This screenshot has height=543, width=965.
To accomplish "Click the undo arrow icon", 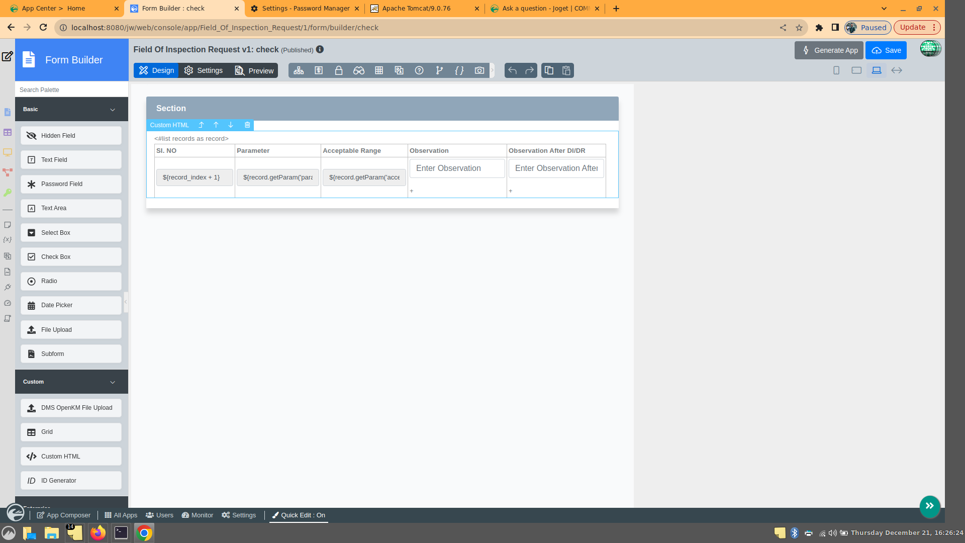I will [512, 70].
